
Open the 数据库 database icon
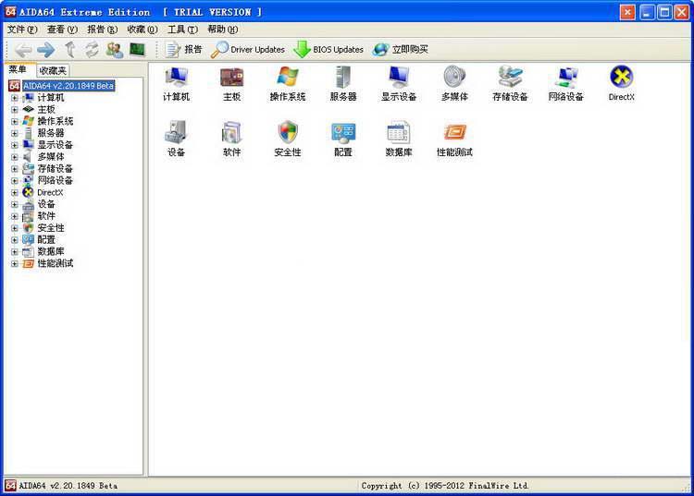(x=399, y=133)
